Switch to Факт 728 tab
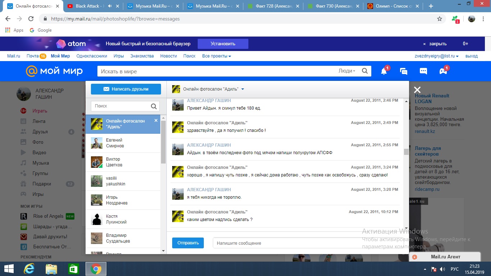Screen dimensions: 491x276 [272, 6]
